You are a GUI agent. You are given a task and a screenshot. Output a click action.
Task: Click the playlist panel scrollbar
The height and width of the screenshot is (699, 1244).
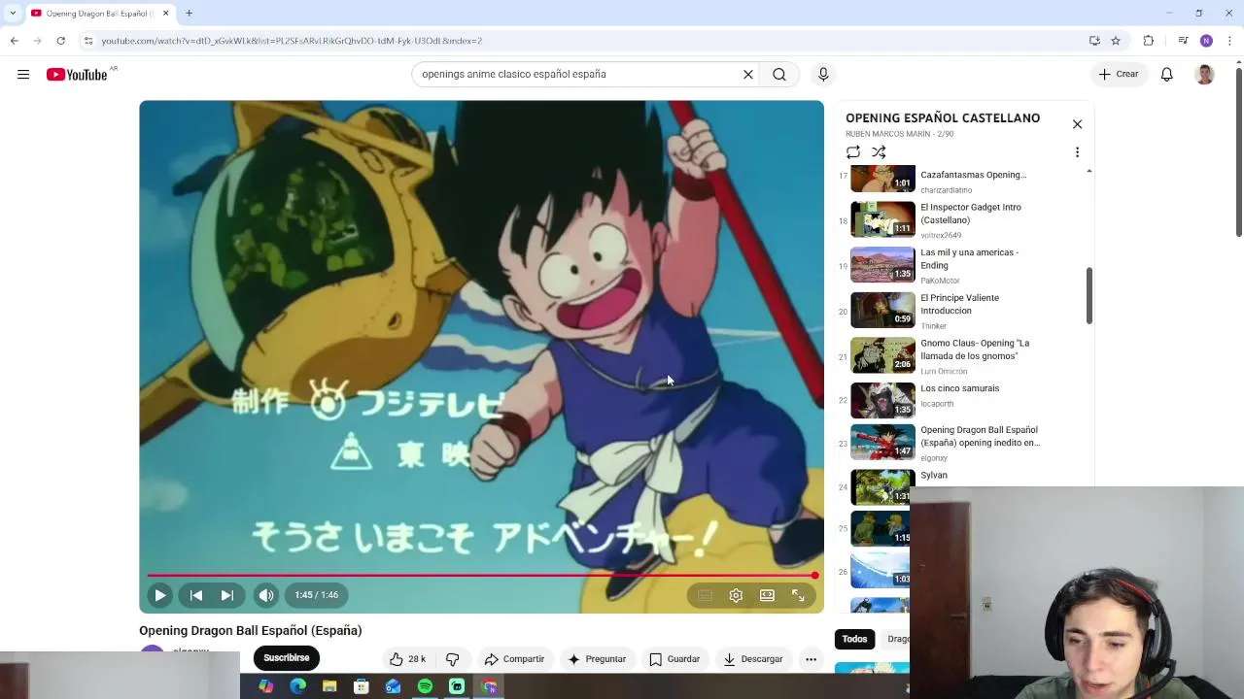click(1088, 296)
